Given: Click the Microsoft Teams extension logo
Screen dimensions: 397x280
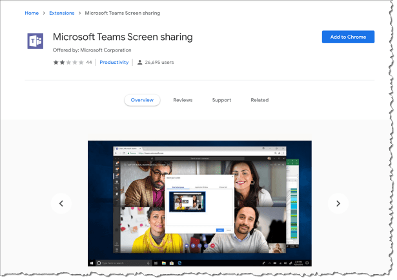Looking at the screenshot, I should (x=36, y=41).
